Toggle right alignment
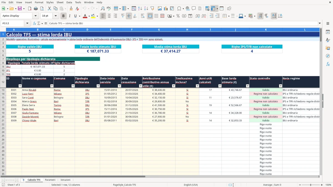Viewport: 333px width, 187px height. pos(115,16)
